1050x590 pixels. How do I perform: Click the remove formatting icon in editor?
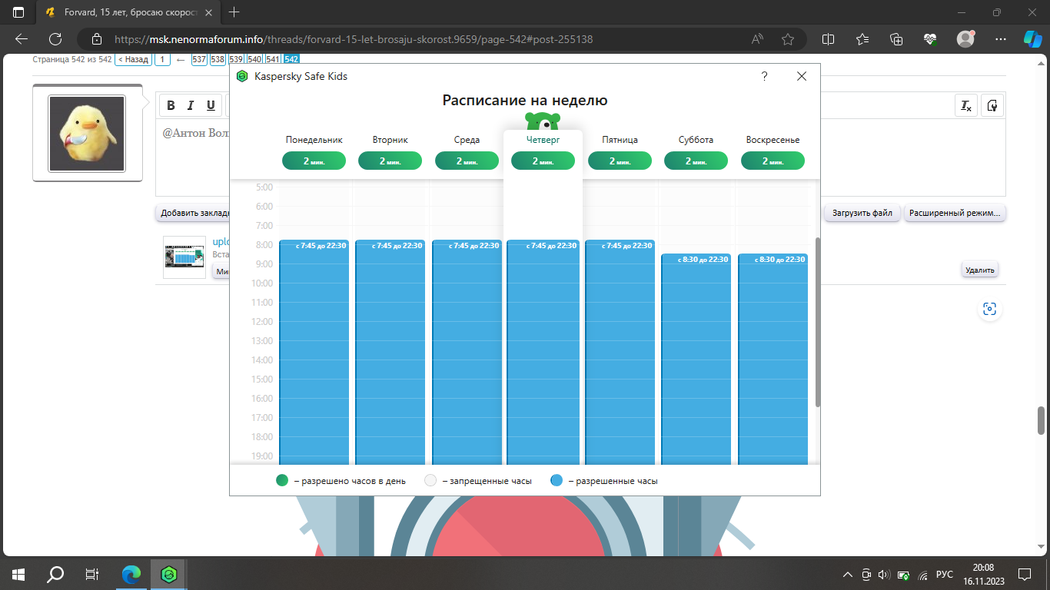pos(966,106)
